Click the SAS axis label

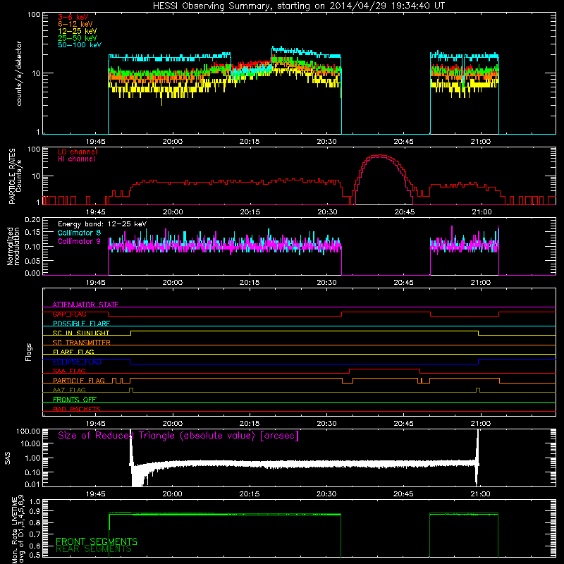[x=8, y=458]
